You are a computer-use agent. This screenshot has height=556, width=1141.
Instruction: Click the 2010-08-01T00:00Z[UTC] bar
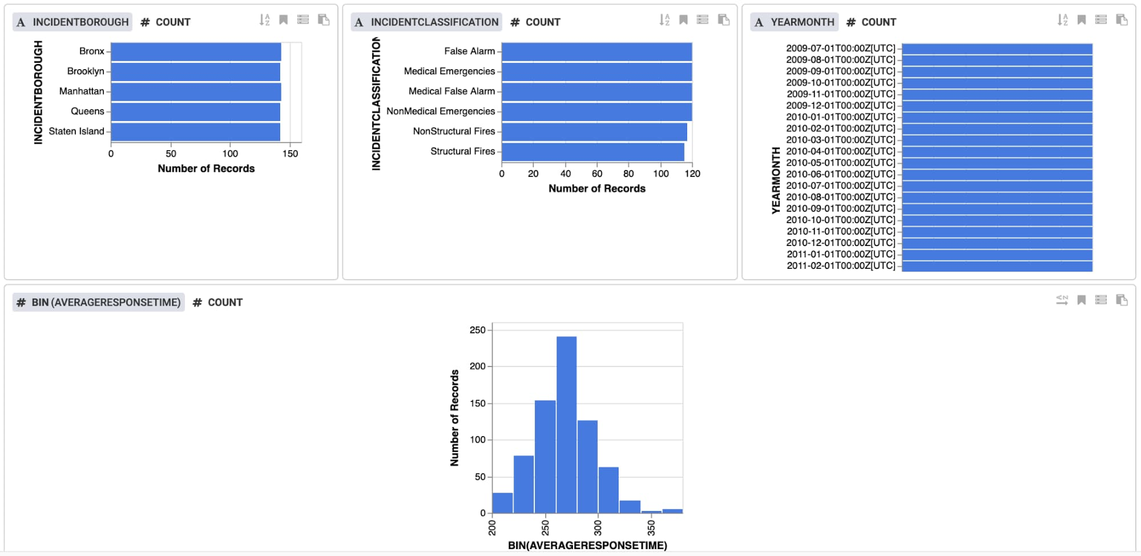(x=997, y=197)
